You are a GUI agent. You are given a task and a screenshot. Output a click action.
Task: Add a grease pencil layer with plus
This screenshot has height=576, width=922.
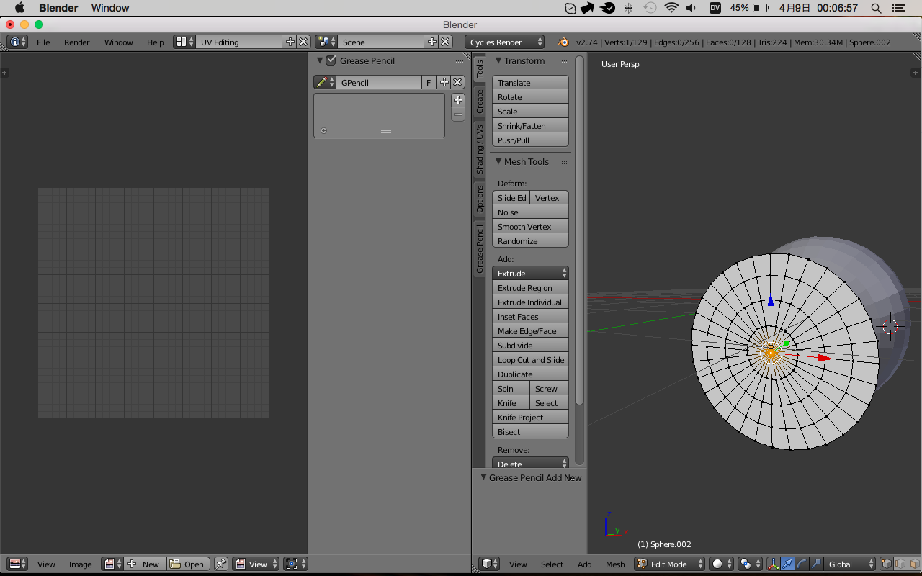pyautogui.click(x=458, y=100)
